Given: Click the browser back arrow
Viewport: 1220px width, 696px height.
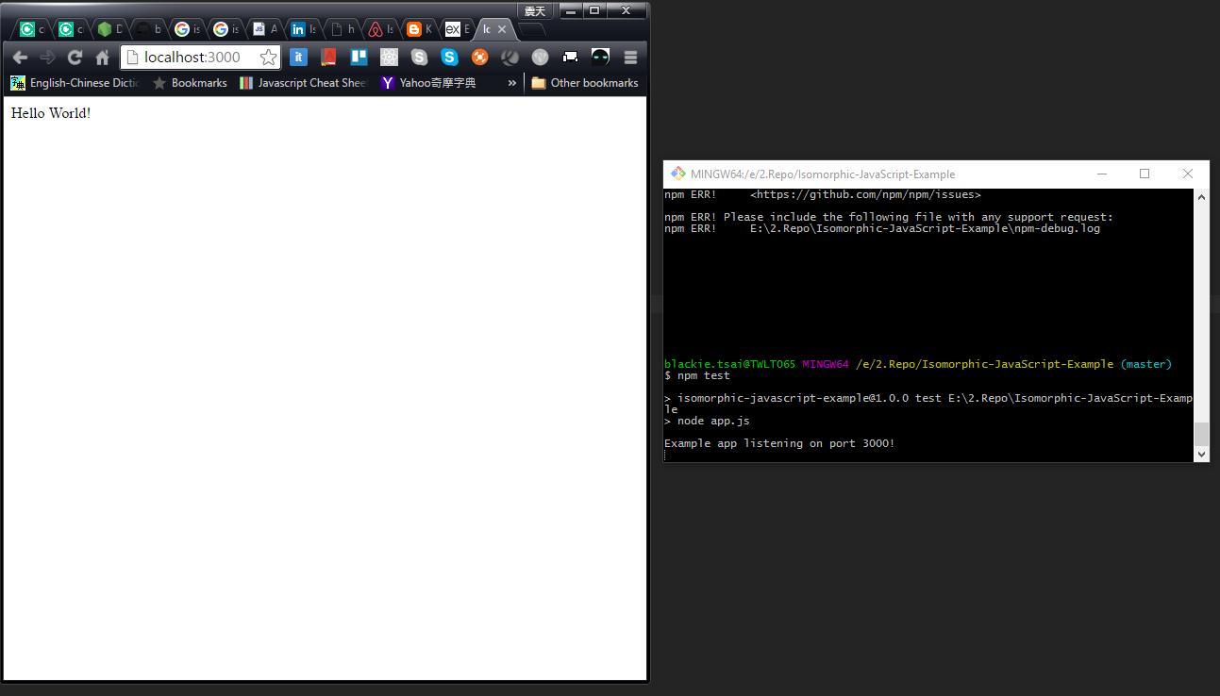Looking at the screenshot, I should pos(20,58).
